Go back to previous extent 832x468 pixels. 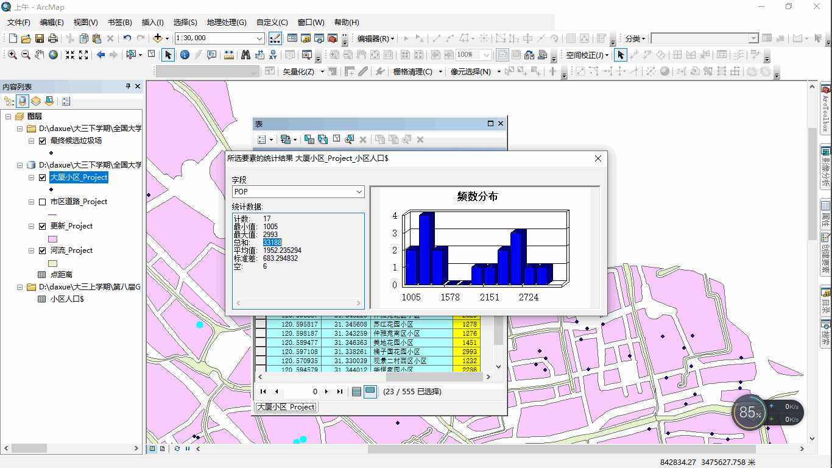point(100,55)
